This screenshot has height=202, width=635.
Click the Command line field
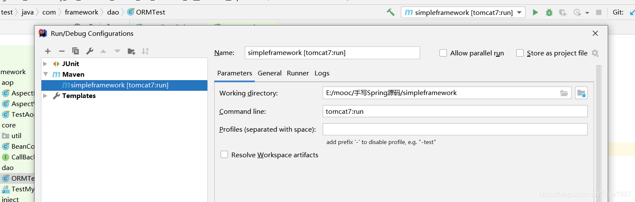point(455,112)
